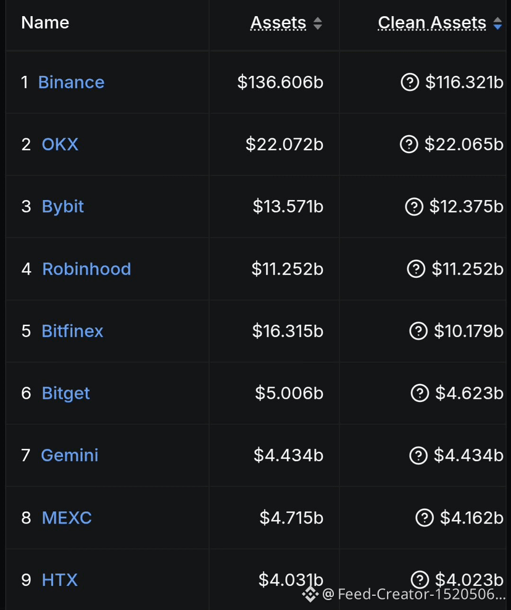Visit the Bitfinex exchange page
Image resolution: width=511 pixels, height=610 pixels.
72,331
